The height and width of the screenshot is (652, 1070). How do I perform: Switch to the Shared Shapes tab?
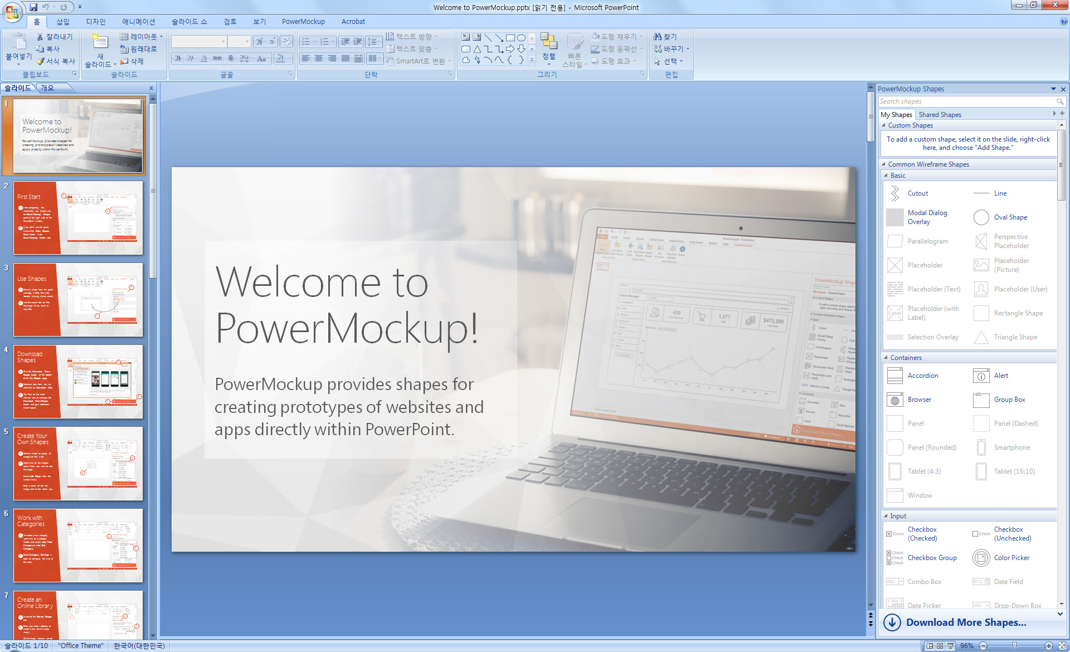pos(940,115)
